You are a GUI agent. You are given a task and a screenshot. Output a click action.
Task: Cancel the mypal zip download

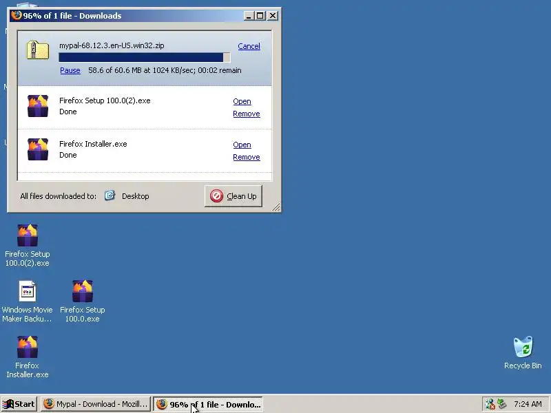249,46
